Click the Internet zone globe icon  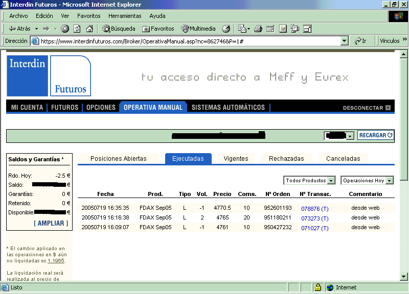[330, 287]
